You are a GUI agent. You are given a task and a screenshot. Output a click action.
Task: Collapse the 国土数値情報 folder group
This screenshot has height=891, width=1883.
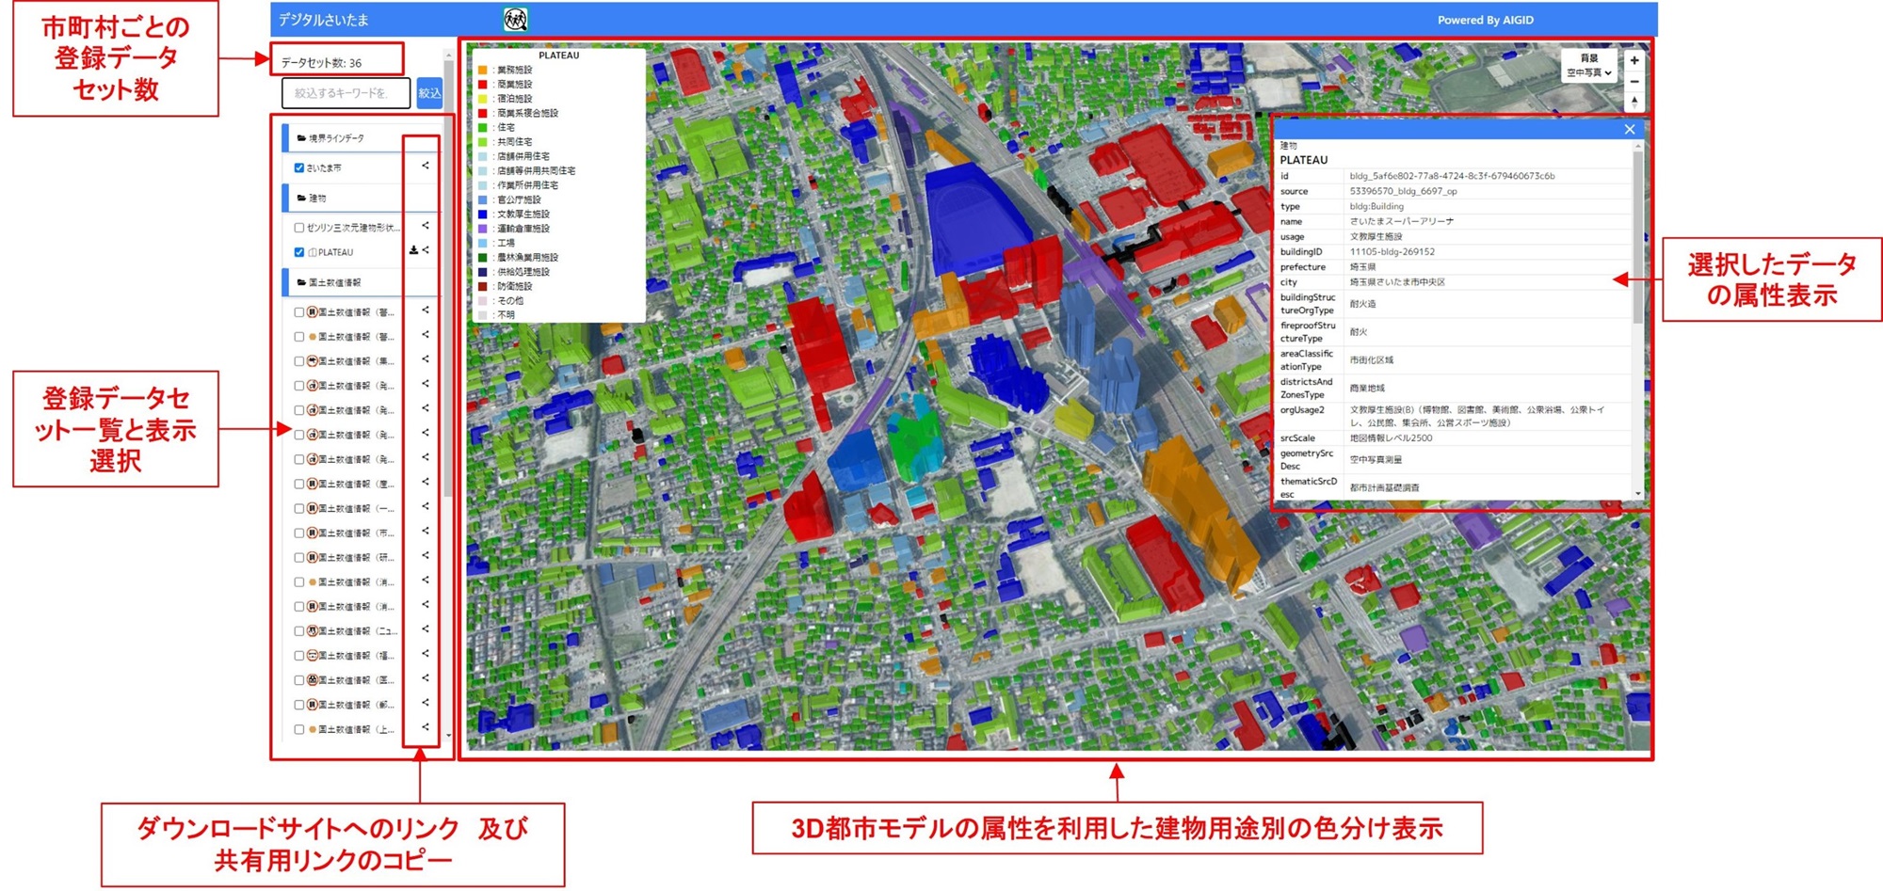[362, 282]
